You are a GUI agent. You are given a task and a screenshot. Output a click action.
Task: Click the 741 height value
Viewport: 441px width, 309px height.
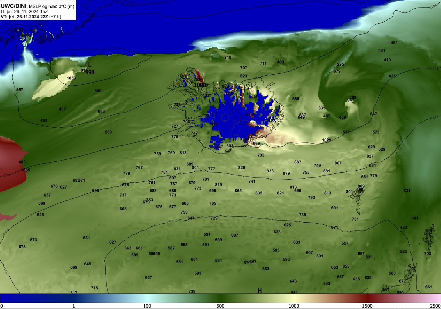click(252, 181)
